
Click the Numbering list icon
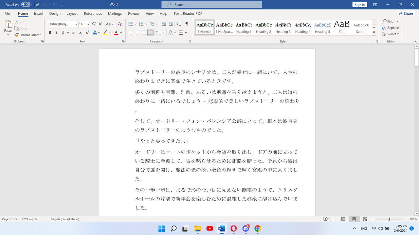tap(141, 24)
